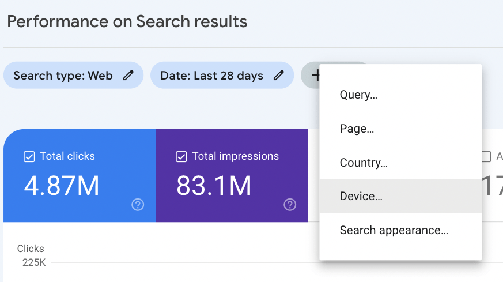Choose 'Search appearance...' filter option
Screen dimensions: 503x282
click(x=394, y=230)
